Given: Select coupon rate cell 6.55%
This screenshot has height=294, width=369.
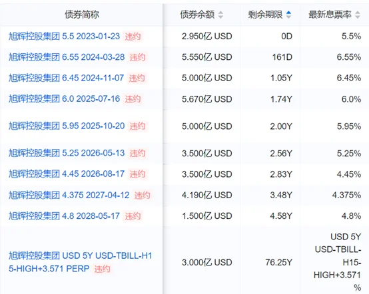Looking at the screenshot, I should tap(349, 57).
